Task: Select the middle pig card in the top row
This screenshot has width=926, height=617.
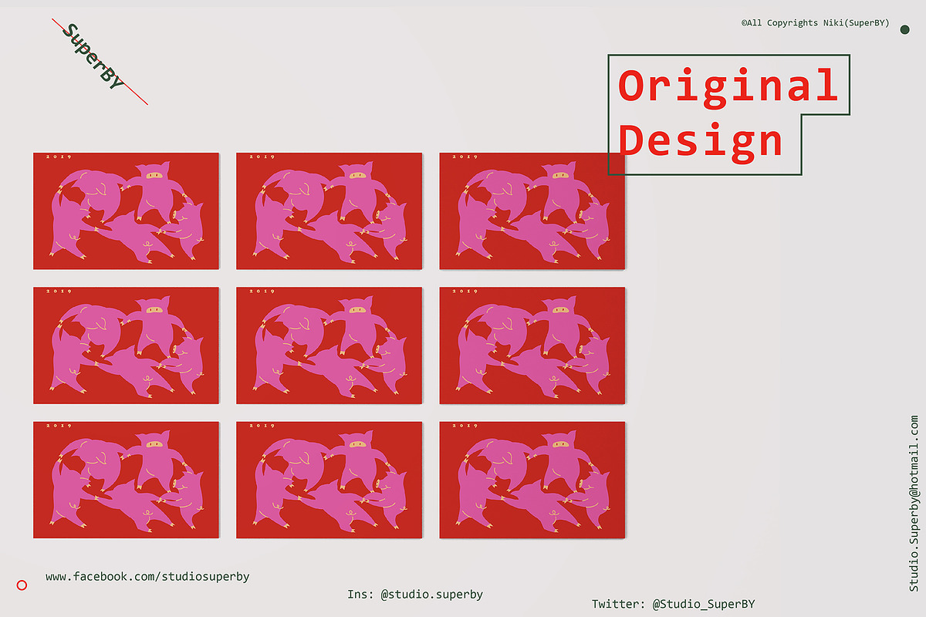Action: click(x=330, y=211)
